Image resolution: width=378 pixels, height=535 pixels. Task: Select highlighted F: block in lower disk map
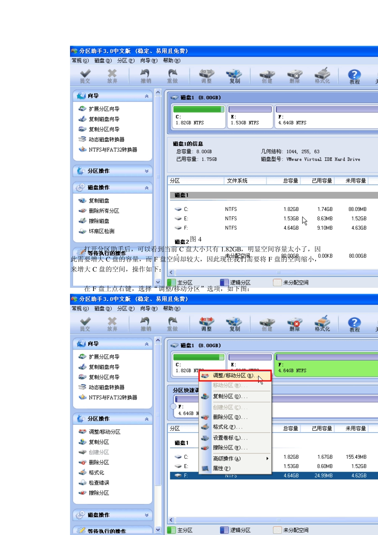(326, 364)
